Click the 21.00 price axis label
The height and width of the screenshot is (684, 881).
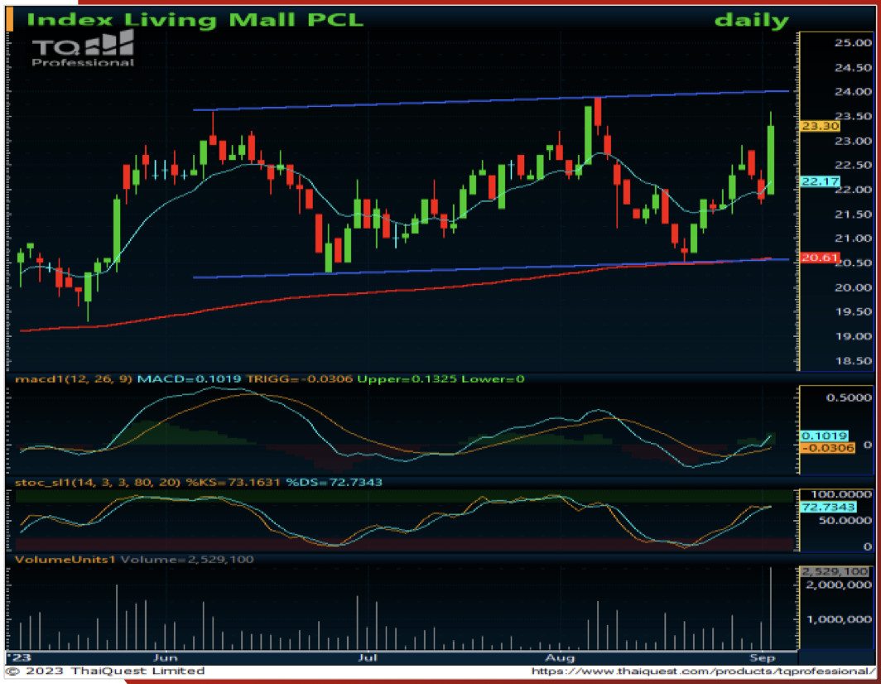pos(853,238)
